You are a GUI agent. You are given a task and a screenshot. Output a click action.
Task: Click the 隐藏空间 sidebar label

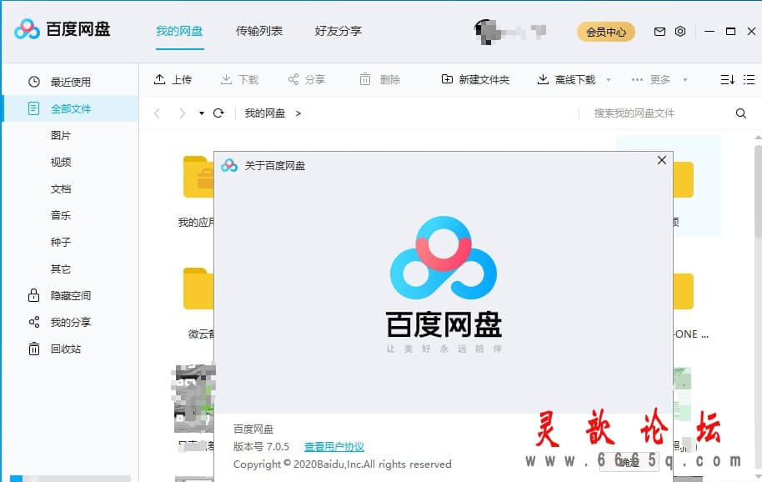tap(71, 295)
